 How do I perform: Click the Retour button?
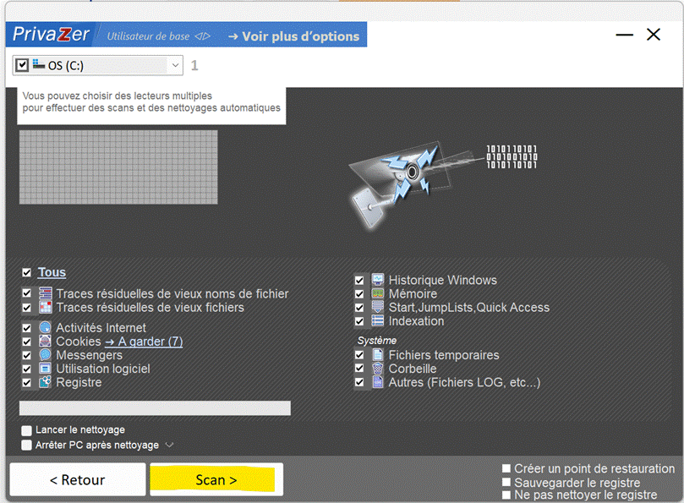(x=78, y=480)
